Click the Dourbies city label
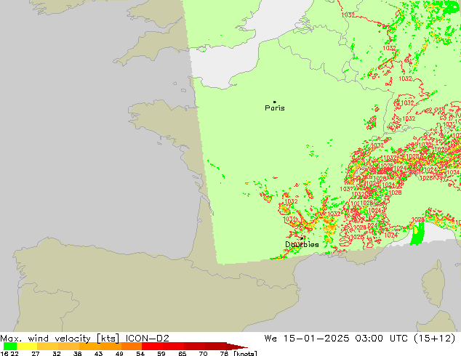 302,244
